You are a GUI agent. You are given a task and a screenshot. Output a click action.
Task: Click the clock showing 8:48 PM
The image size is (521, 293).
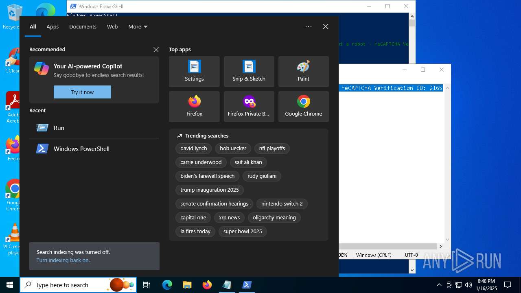tap(487, 285)
